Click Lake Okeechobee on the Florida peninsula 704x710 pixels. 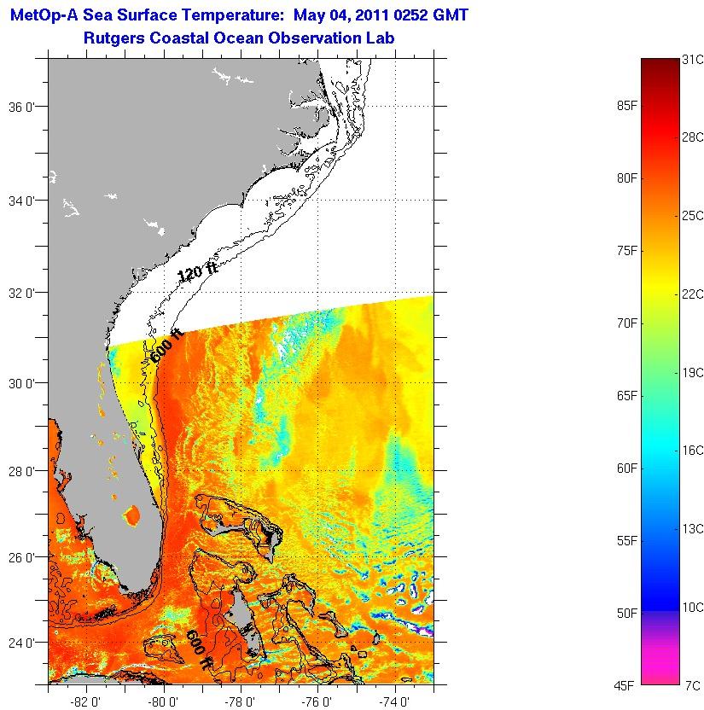(131, 515)
